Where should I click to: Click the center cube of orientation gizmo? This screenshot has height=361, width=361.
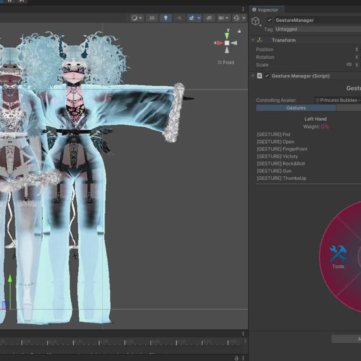pos(227,43)
